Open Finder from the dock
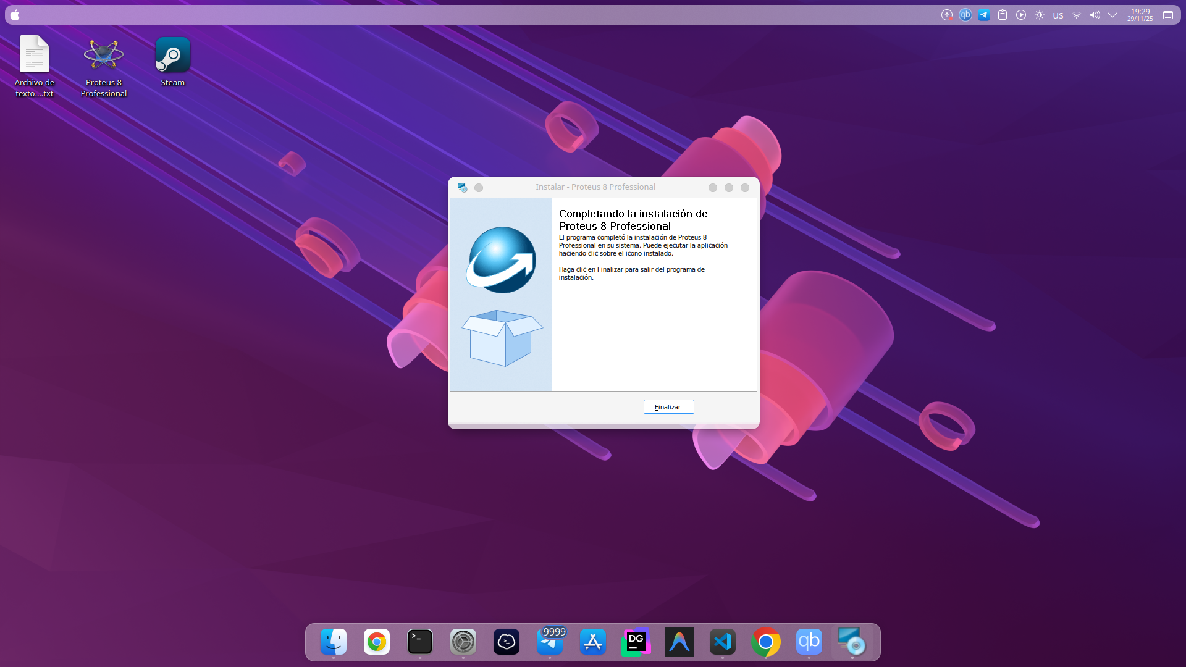The image size is (1186, 667). pyautogui.click(x=334, y=642)
